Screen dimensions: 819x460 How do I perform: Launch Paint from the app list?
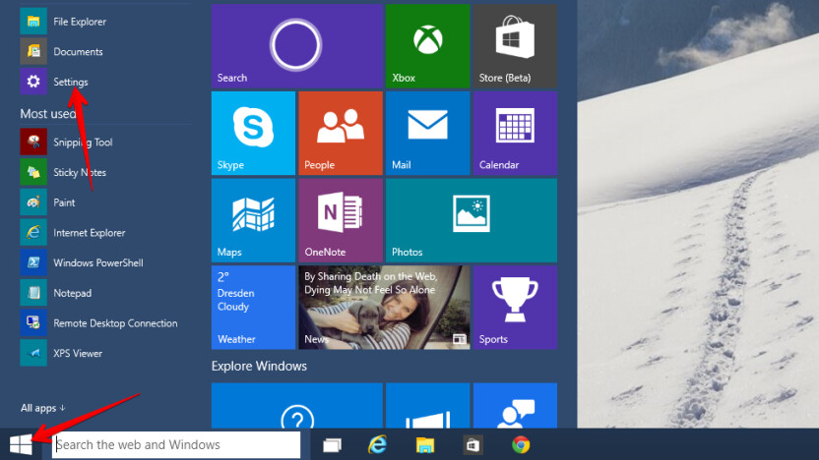48,202
